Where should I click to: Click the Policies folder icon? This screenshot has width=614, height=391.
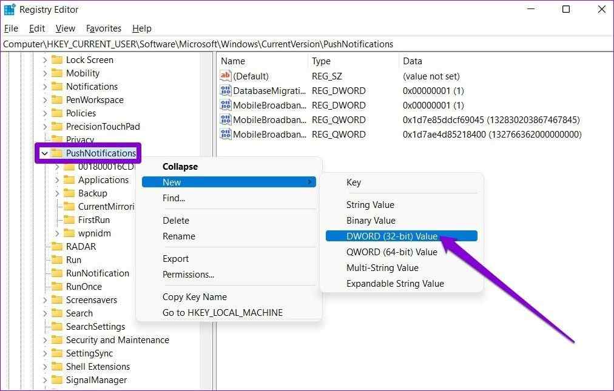[x=57, y=113]
